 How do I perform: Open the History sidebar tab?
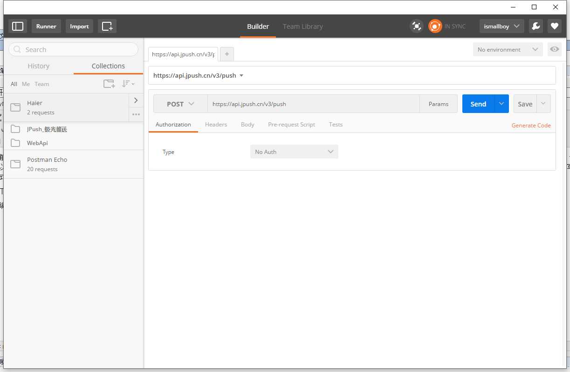pos(39,66)
